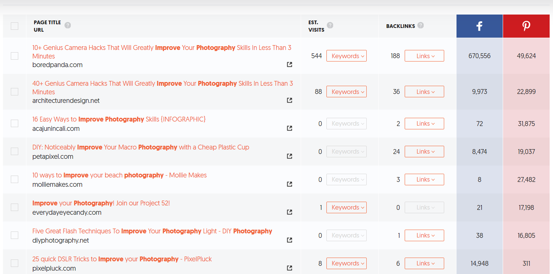The height and width of the screenshot is (274, 553).
Task: Open Keywords dropdown for everydayeyecandy.com row
Action: point(346,207)
